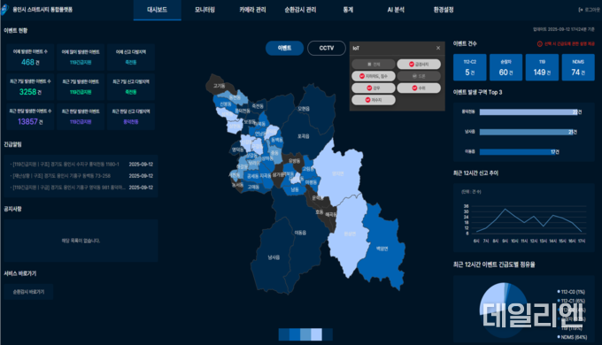Click the lightest blue map legend swatch
Viewport: 602px width, 345px height.
tap(316, 334)
